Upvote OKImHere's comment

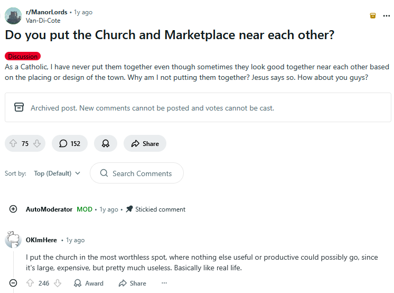point(30,283)
